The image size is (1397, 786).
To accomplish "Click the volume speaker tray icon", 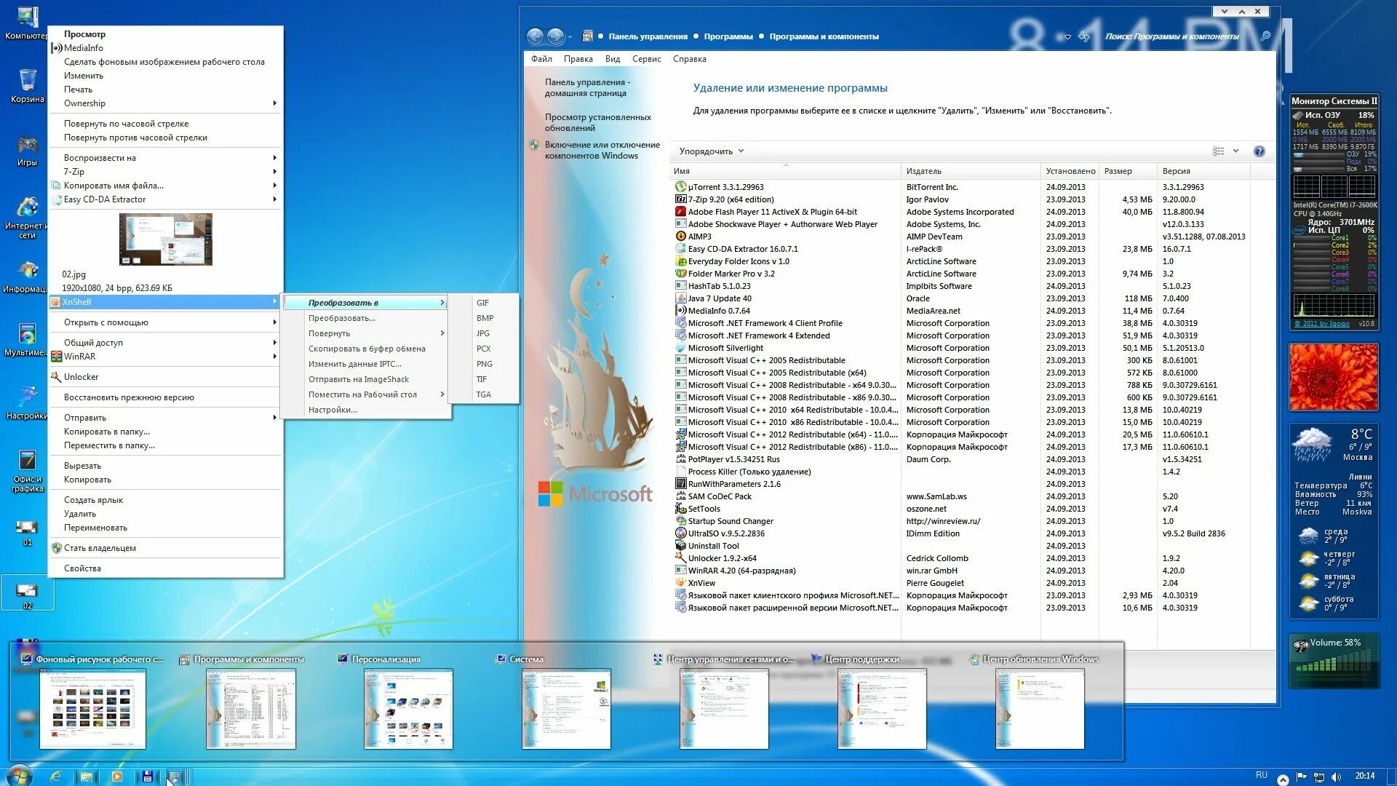I will 1336,777.
